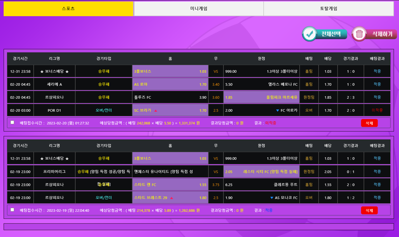This screenshot has height=237, width=399.
Task: Select the 스타드 렌 FC home cell
Action: 170,185
